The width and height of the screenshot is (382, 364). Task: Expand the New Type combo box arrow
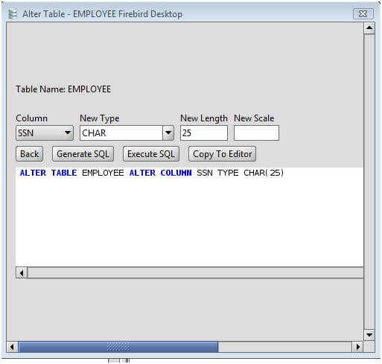(168, 133)
